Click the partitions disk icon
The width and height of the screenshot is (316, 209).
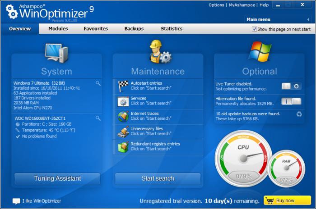18,124
